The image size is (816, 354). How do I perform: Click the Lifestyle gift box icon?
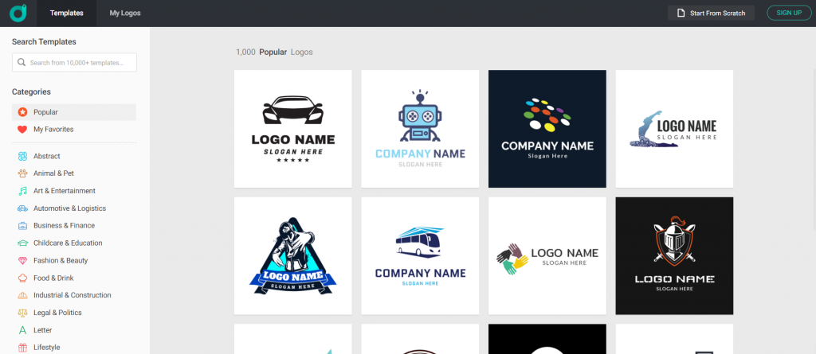(22, 348)
